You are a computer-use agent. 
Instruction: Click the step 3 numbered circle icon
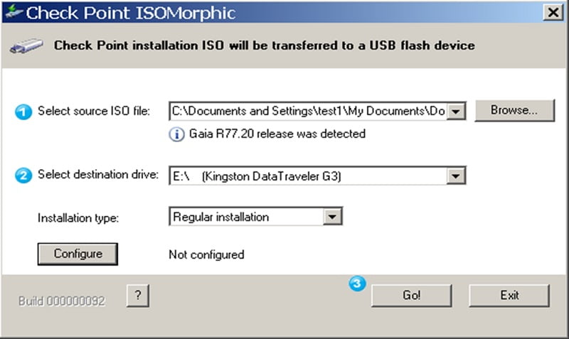point(358,283)
